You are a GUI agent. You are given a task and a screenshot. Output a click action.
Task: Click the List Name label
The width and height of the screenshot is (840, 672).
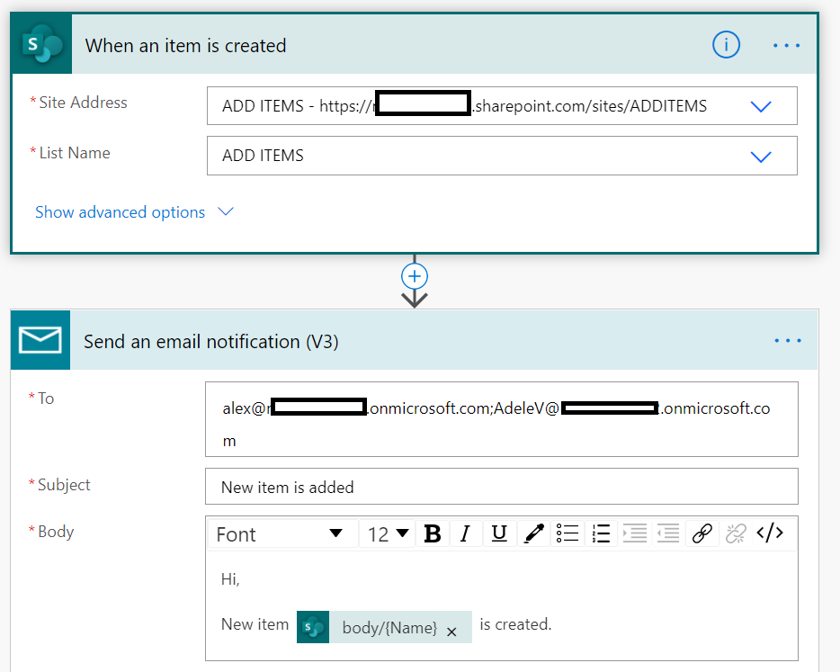(75, 153)
